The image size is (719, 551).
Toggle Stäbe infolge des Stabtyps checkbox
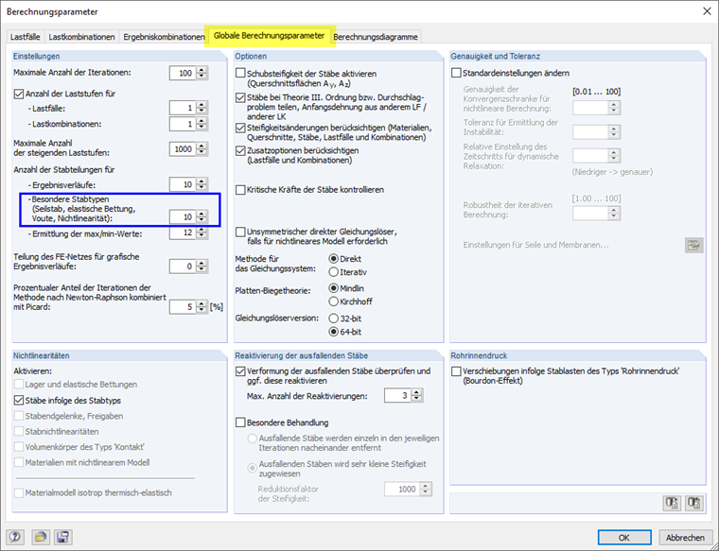coord(18,401)
